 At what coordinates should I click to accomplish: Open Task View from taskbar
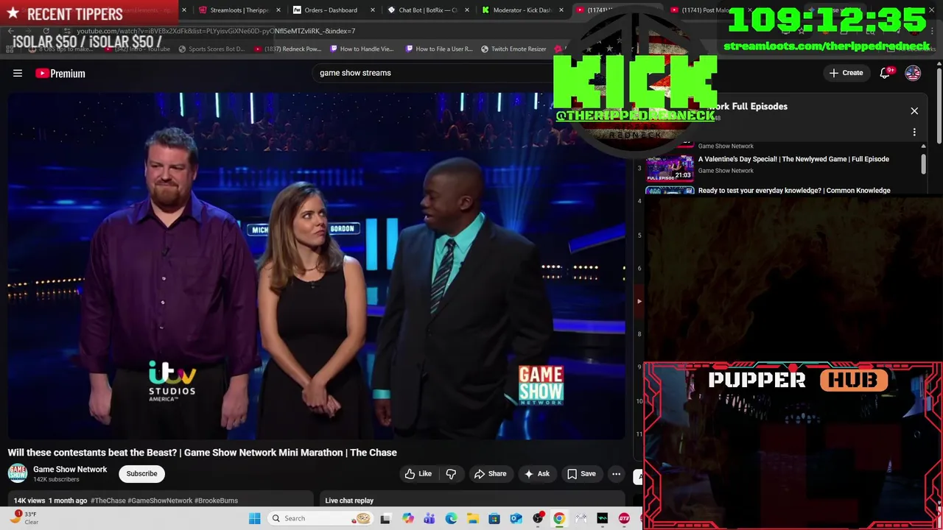(x=385, y=518)
